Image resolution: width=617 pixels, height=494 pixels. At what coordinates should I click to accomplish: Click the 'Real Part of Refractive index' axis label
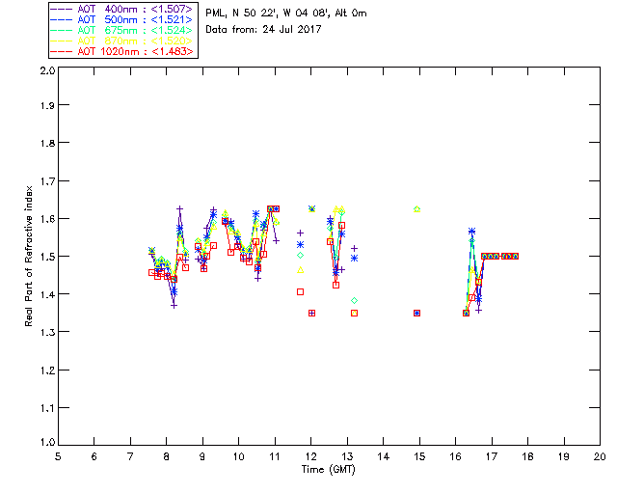click(28, 256)
